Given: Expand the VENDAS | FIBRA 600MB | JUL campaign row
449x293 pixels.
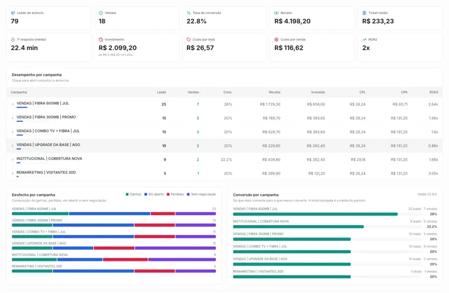Looking at the screenshot, I should coord(12,104).
